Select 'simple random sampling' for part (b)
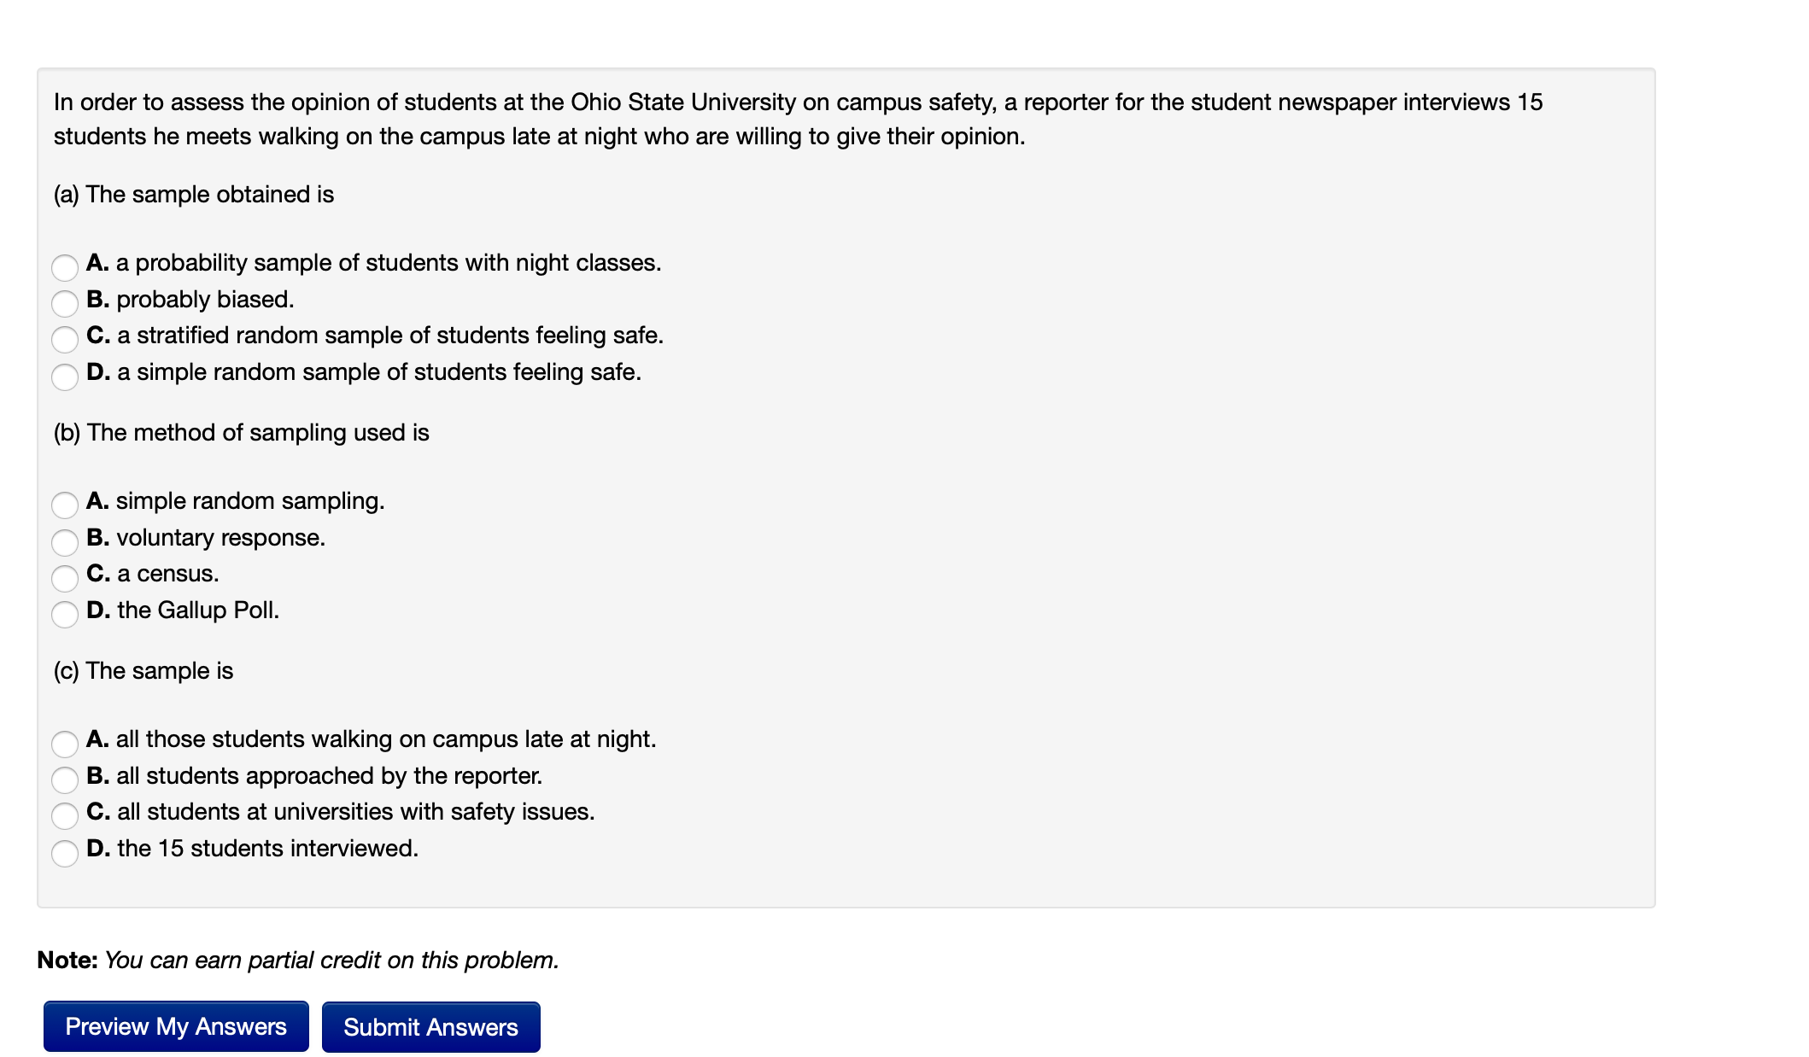 65,506
